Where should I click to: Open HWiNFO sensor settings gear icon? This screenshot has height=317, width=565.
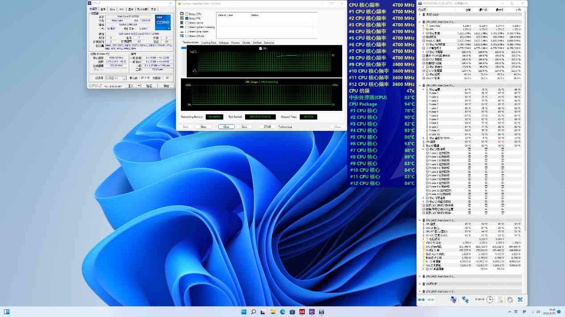point(510,300)
